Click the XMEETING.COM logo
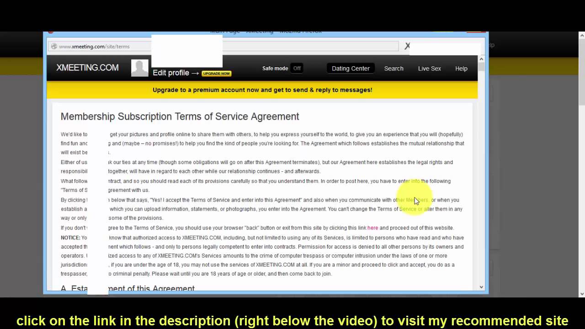Screen dimensions: 585x329 87,68
